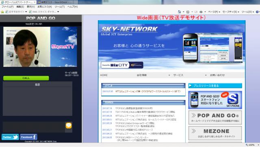Open the ページ(P) command bar dropdown
The width and height of the screenshot is (260, 147).
click(214, 12)
